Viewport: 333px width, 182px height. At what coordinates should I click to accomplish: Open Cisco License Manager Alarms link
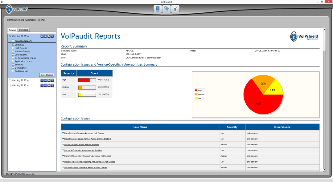point(84,133)
